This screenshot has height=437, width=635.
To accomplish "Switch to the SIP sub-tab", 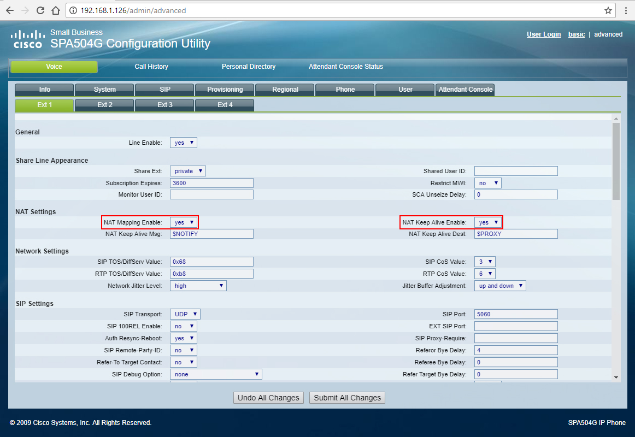I will pos(165,90).
